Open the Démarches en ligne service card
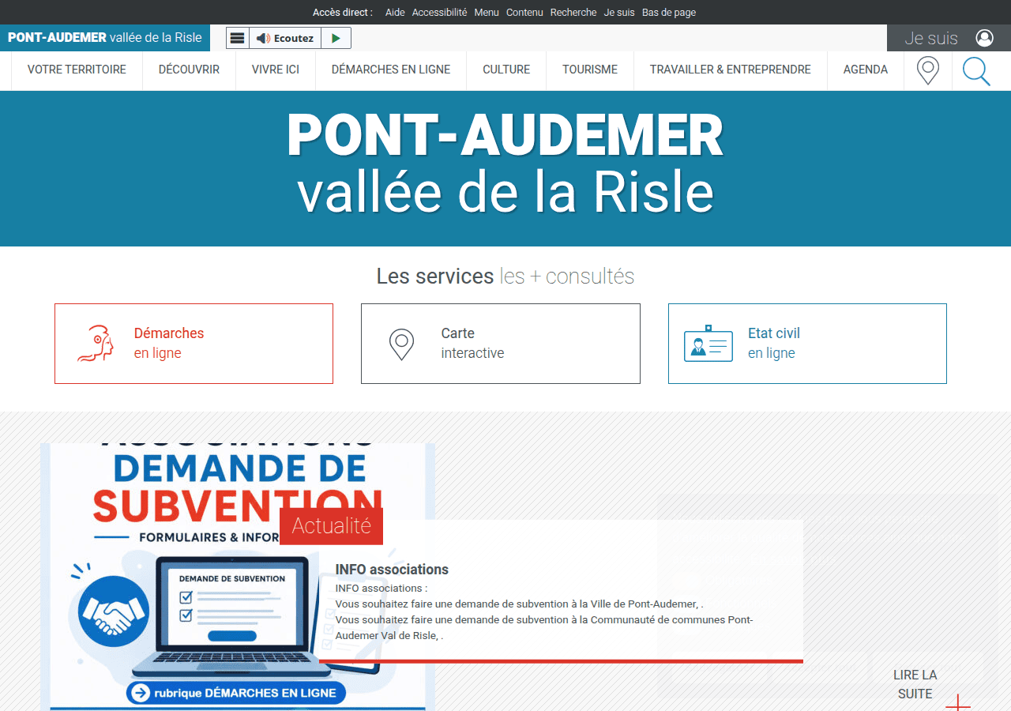Viewport: 1011px width, 711px height. pyautogui.click(x=194, y=344)
